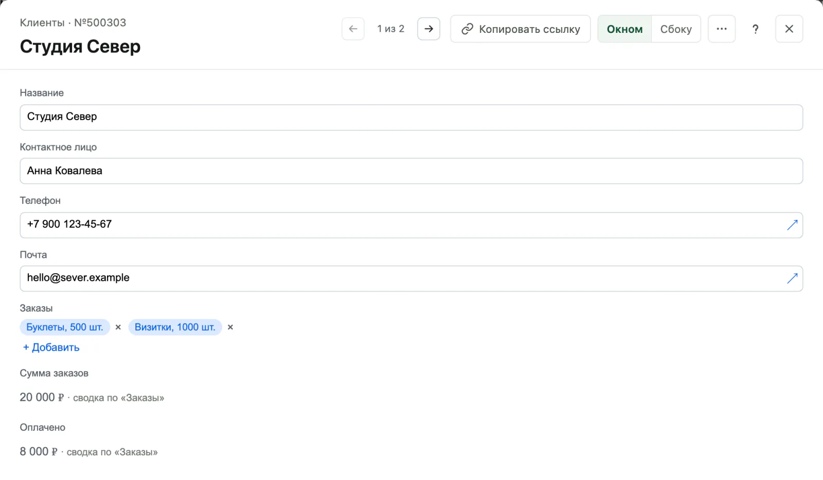Switch view mode to Сбоку
Viewport: 823px width, 480px height.
tap(676, 29)
